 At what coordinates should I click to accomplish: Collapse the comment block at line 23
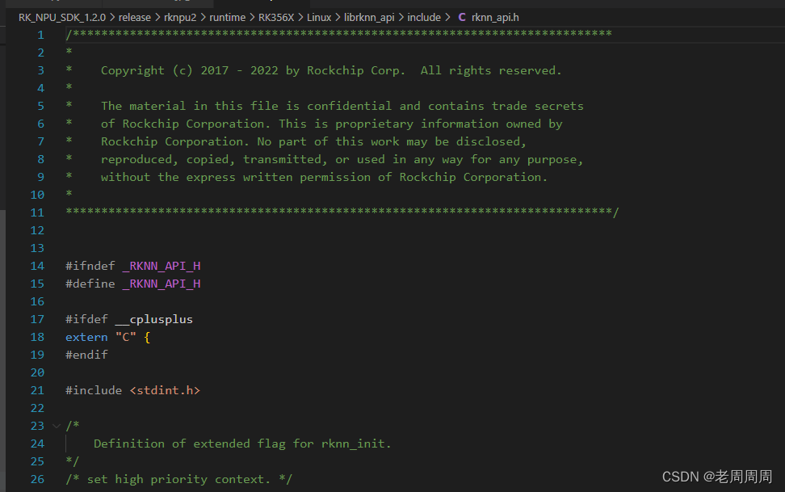57,426
